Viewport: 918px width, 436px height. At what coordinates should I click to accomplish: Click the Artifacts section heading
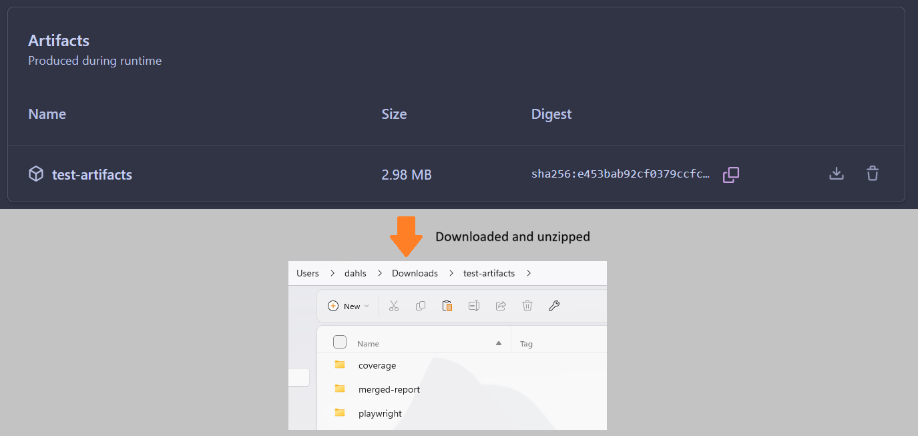59,40
